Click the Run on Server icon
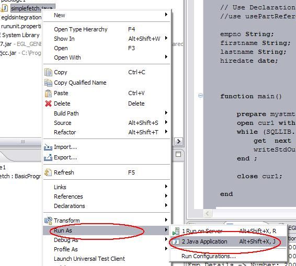296x266 pixels. 176,232
